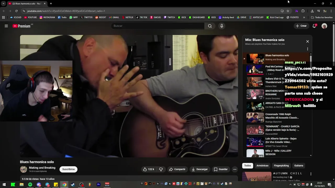Click the Suscribirse button
Viewport: 335px width, 188px height.
coord(68,169)
